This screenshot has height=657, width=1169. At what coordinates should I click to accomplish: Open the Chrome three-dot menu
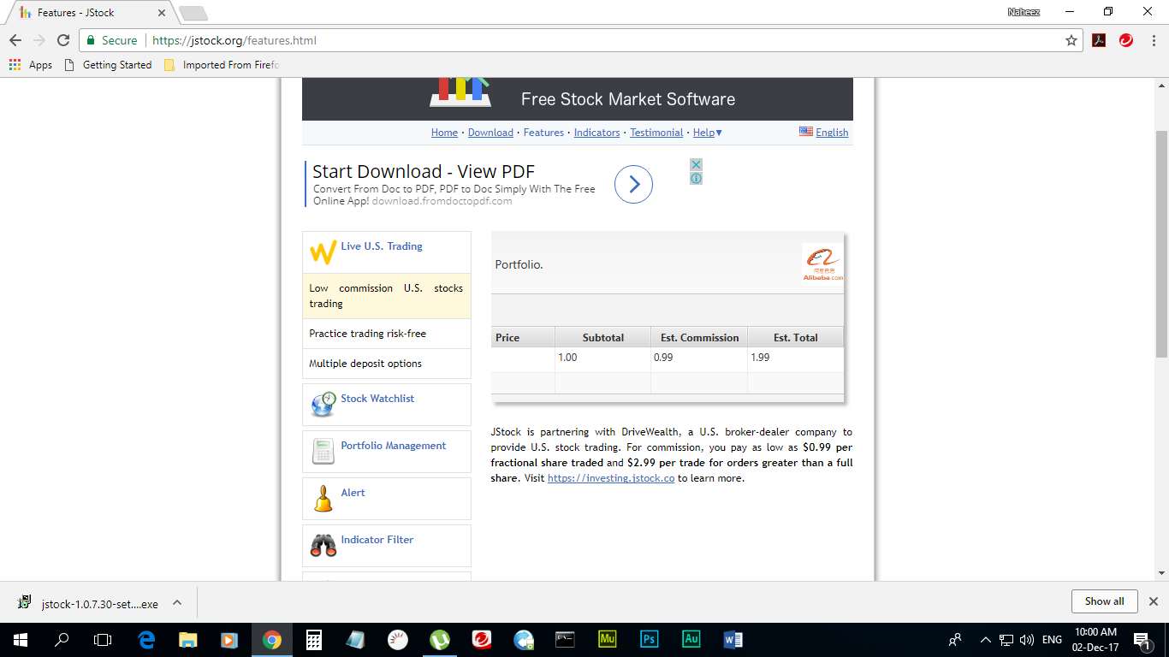click(x=1152, y=40)
